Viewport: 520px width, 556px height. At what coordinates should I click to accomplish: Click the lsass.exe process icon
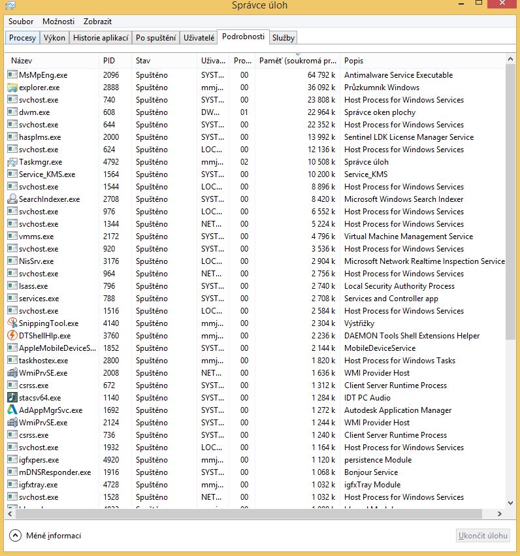[x=12, y=286]
